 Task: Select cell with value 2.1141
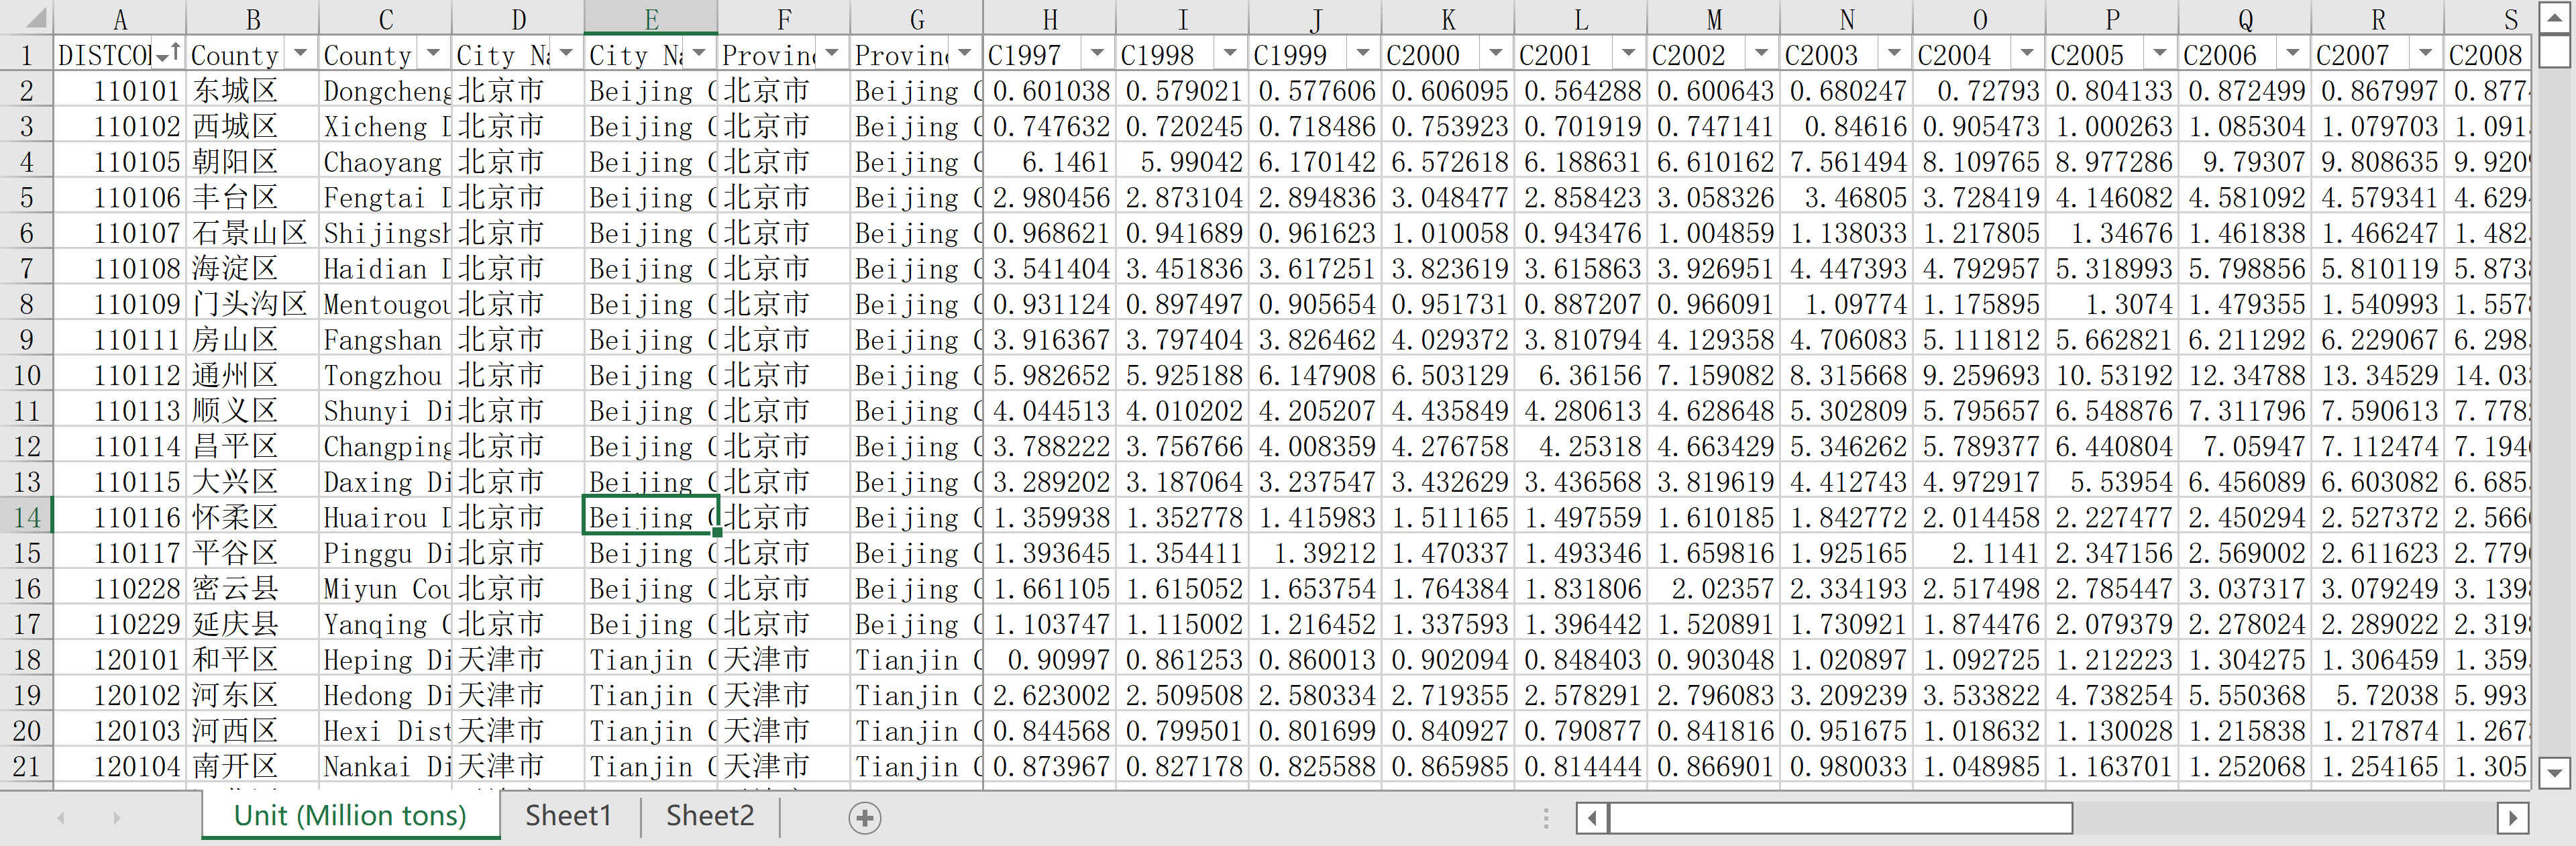(x=1980, y=553)
